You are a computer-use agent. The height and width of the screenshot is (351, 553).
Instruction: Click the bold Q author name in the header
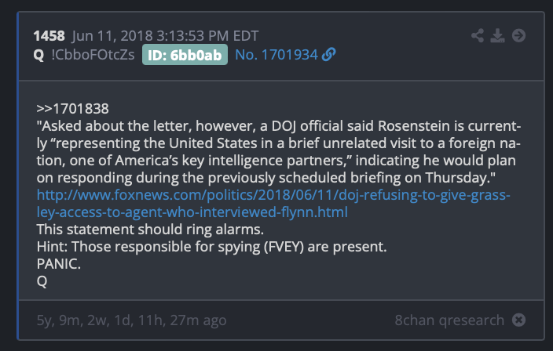click(x=38, y=55)
